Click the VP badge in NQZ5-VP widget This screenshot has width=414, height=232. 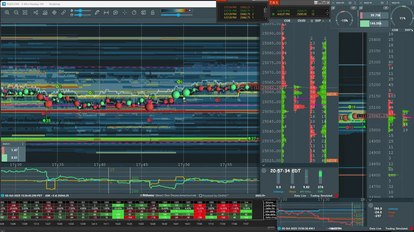point(386,7)
